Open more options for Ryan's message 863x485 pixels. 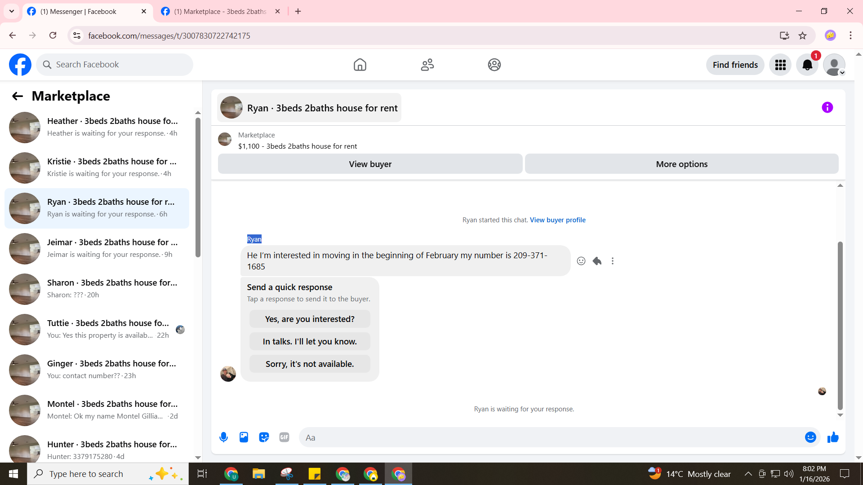click(x=612, y=261)
